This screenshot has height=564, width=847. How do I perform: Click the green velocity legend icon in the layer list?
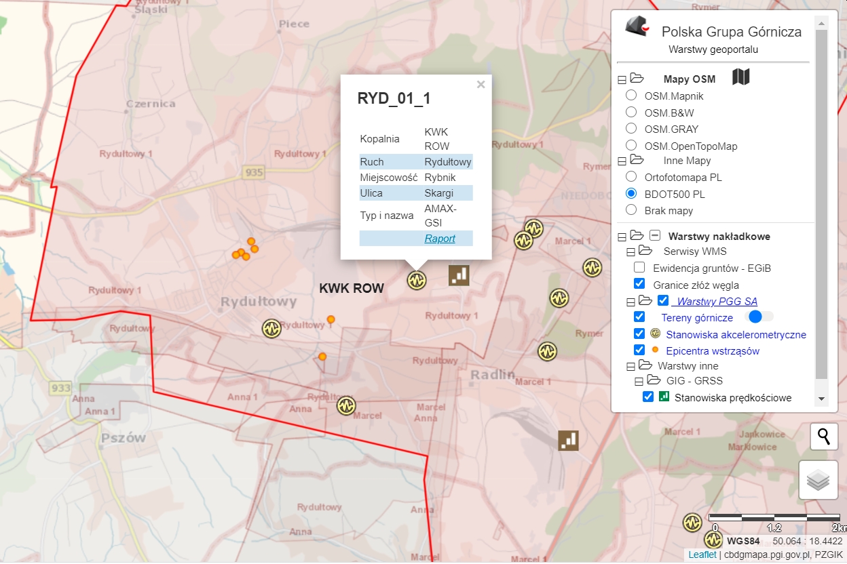tap(664, 397)
